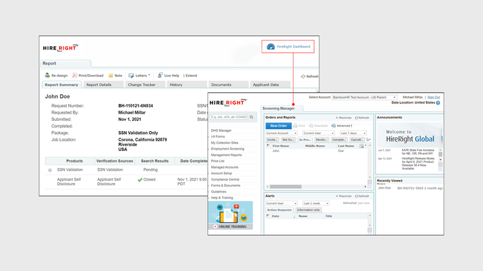Add a Note using the note icon
The height and width of the screenshot is (271, 483).
click(111, 75)
